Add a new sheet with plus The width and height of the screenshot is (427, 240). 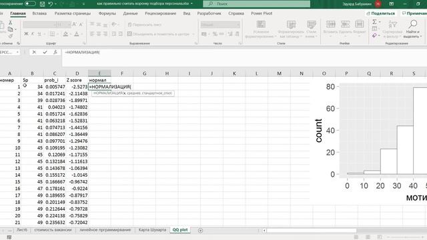coord(200,231)
